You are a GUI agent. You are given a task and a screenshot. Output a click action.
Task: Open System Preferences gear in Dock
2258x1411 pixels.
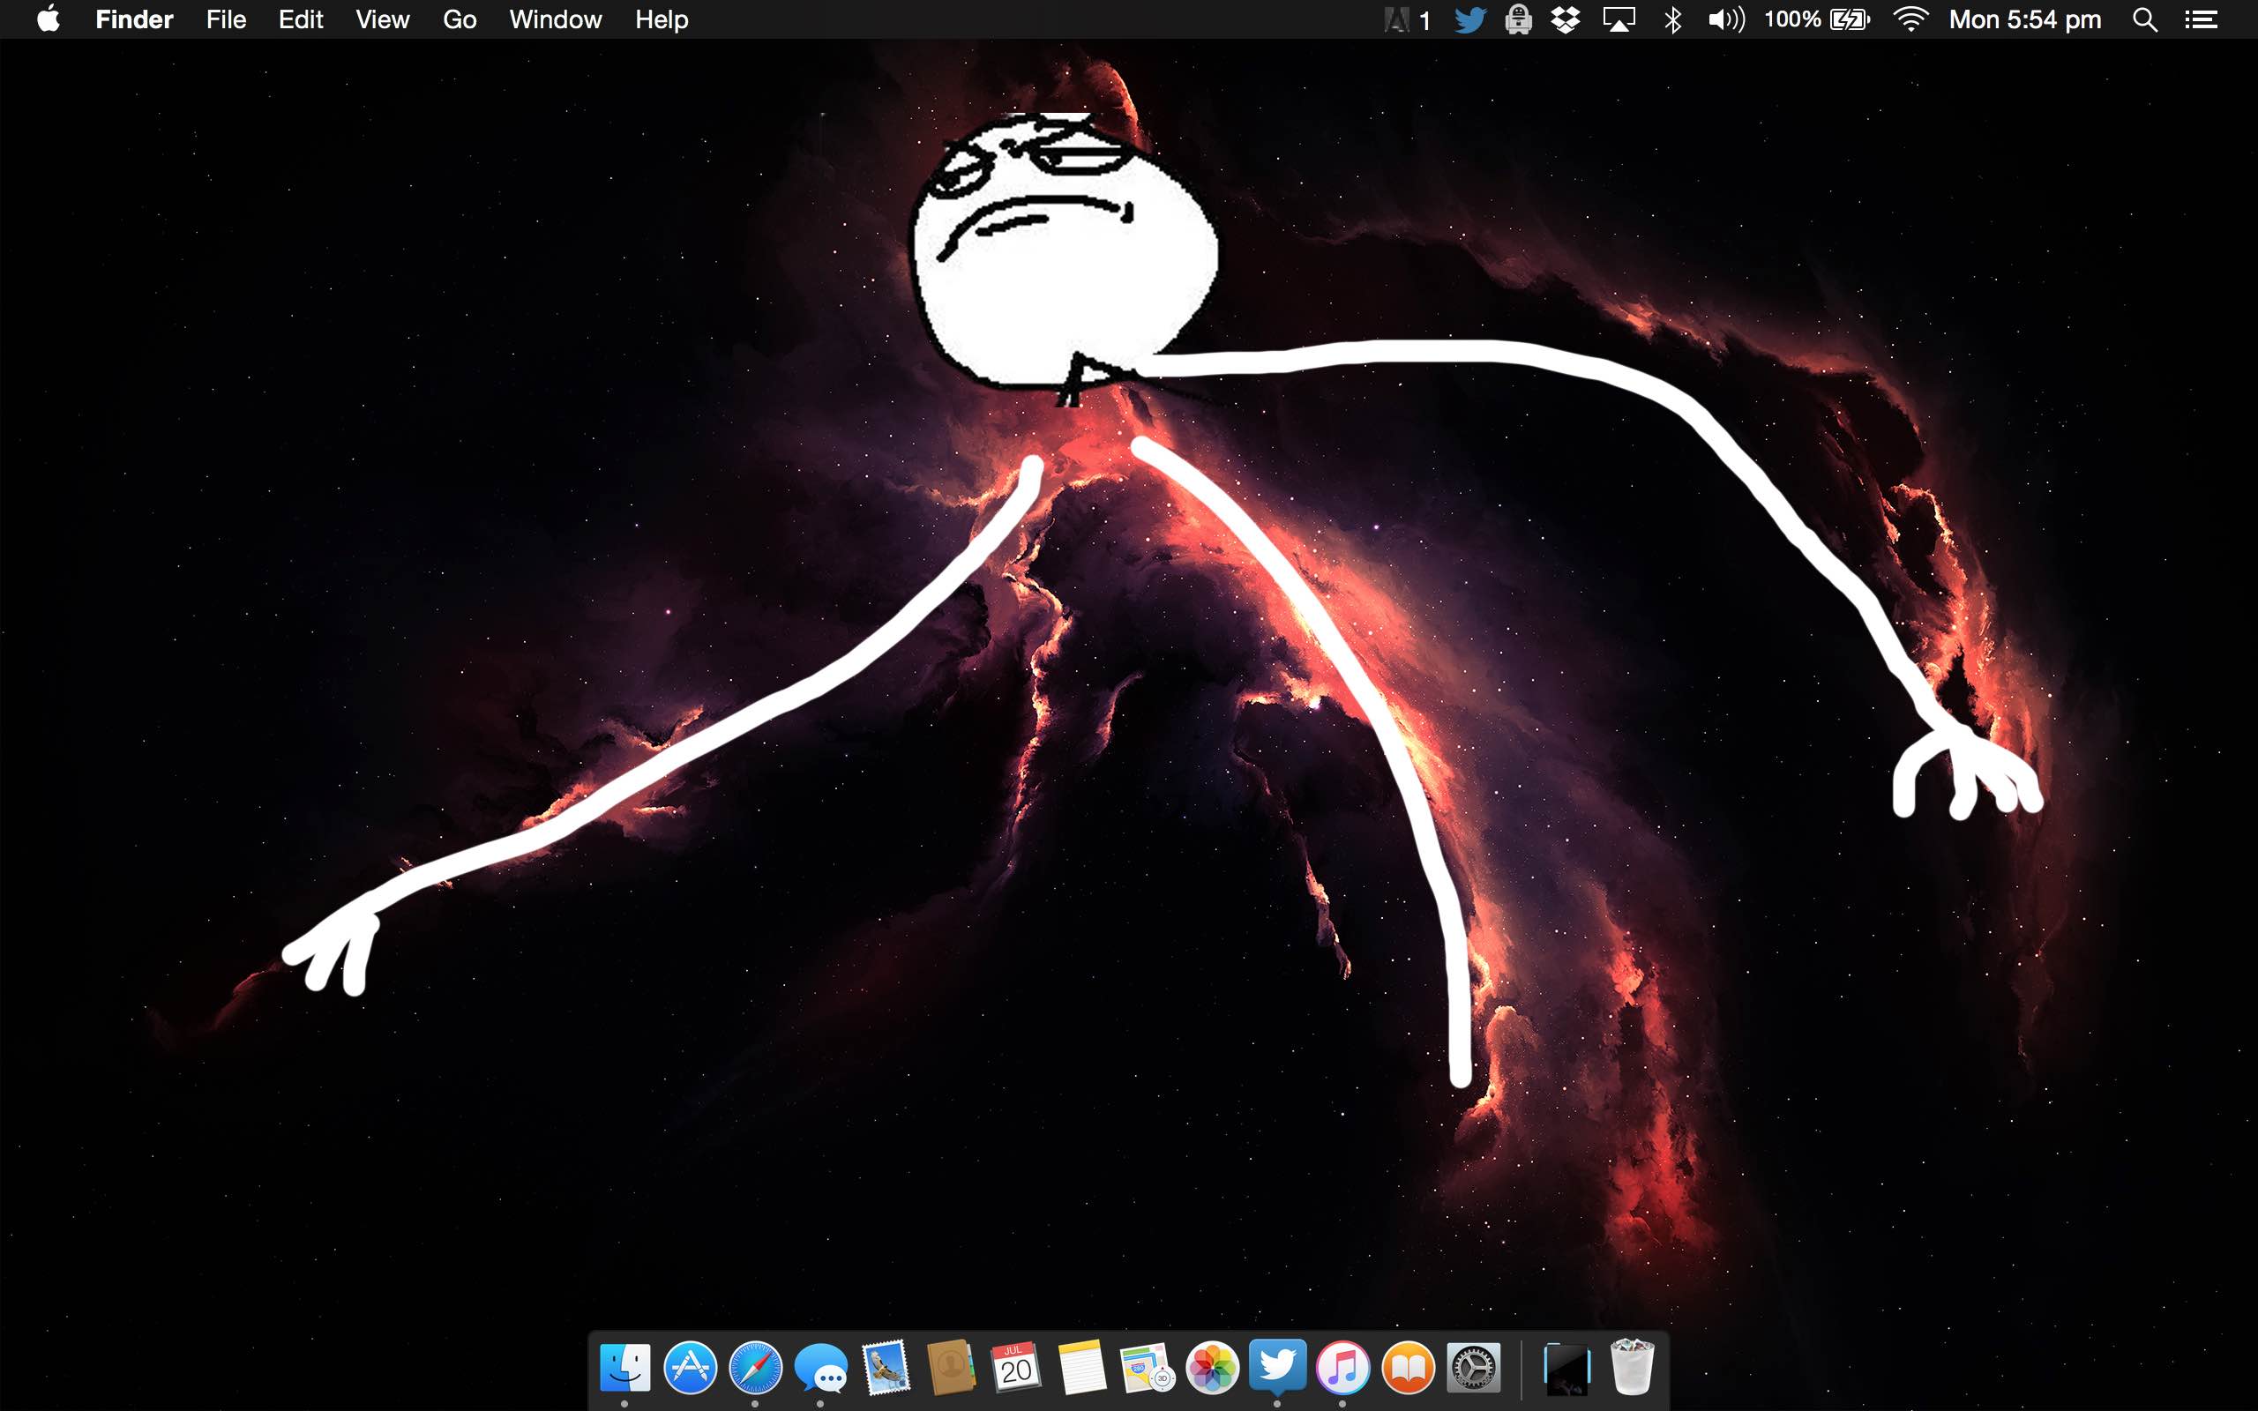click(x=1473, y=1368)
